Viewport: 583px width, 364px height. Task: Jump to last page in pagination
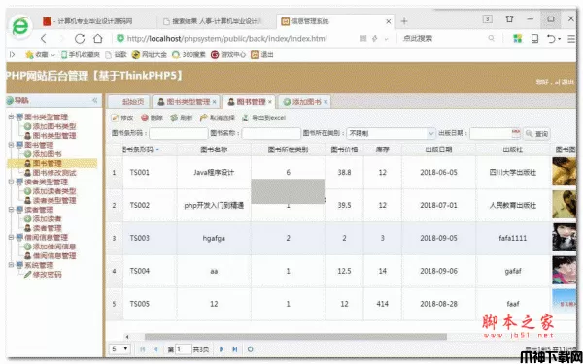(234, 349)
